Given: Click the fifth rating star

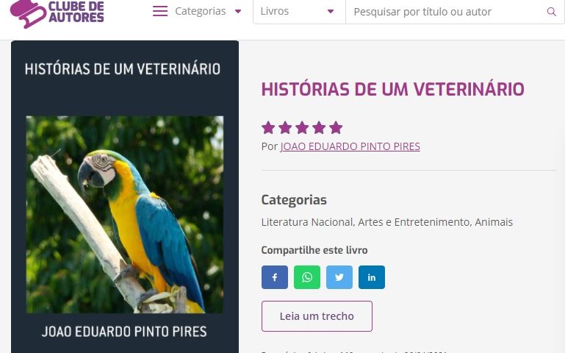Looking at the screenshot, I should coord(336,128).
